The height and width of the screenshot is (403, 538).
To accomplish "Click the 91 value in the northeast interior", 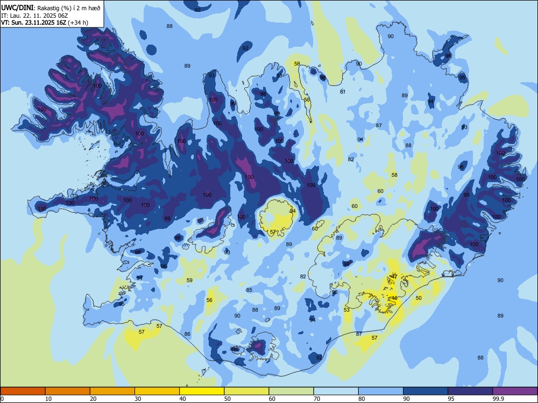I will click(360, 140).
